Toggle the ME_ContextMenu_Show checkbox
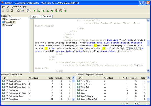This screenshot has width=151, height=106. [4, 87]
